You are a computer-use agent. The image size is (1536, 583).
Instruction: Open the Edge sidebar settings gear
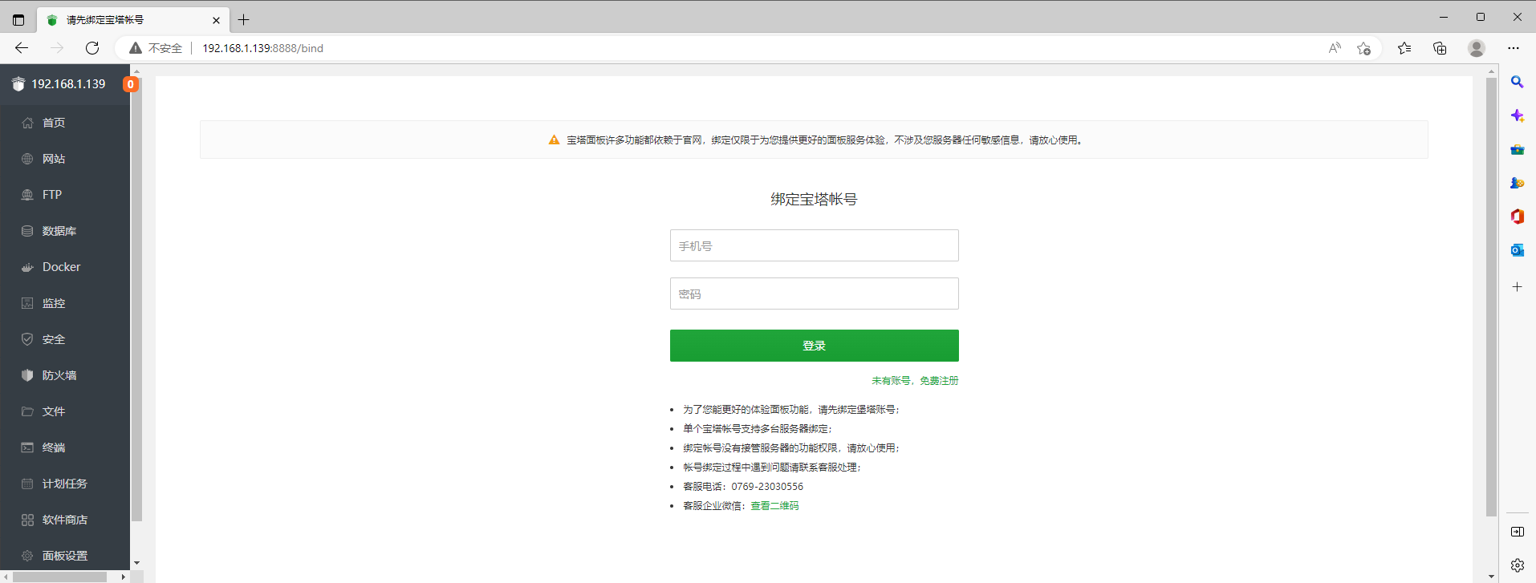pos(1517,565)
